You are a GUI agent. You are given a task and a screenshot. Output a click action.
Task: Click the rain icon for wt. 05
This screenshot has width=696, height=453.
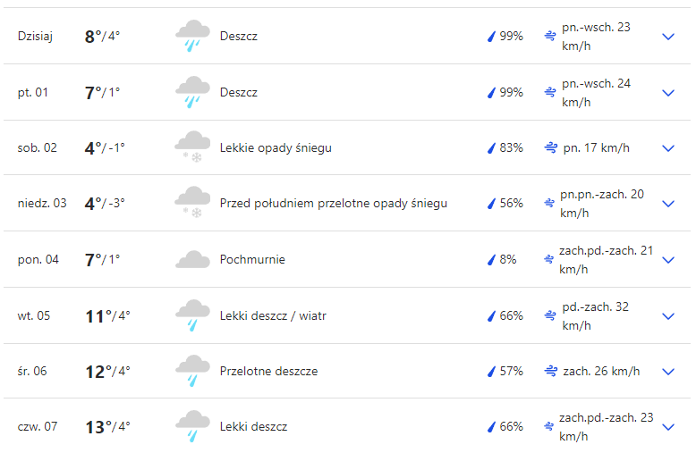coord(192,315)
